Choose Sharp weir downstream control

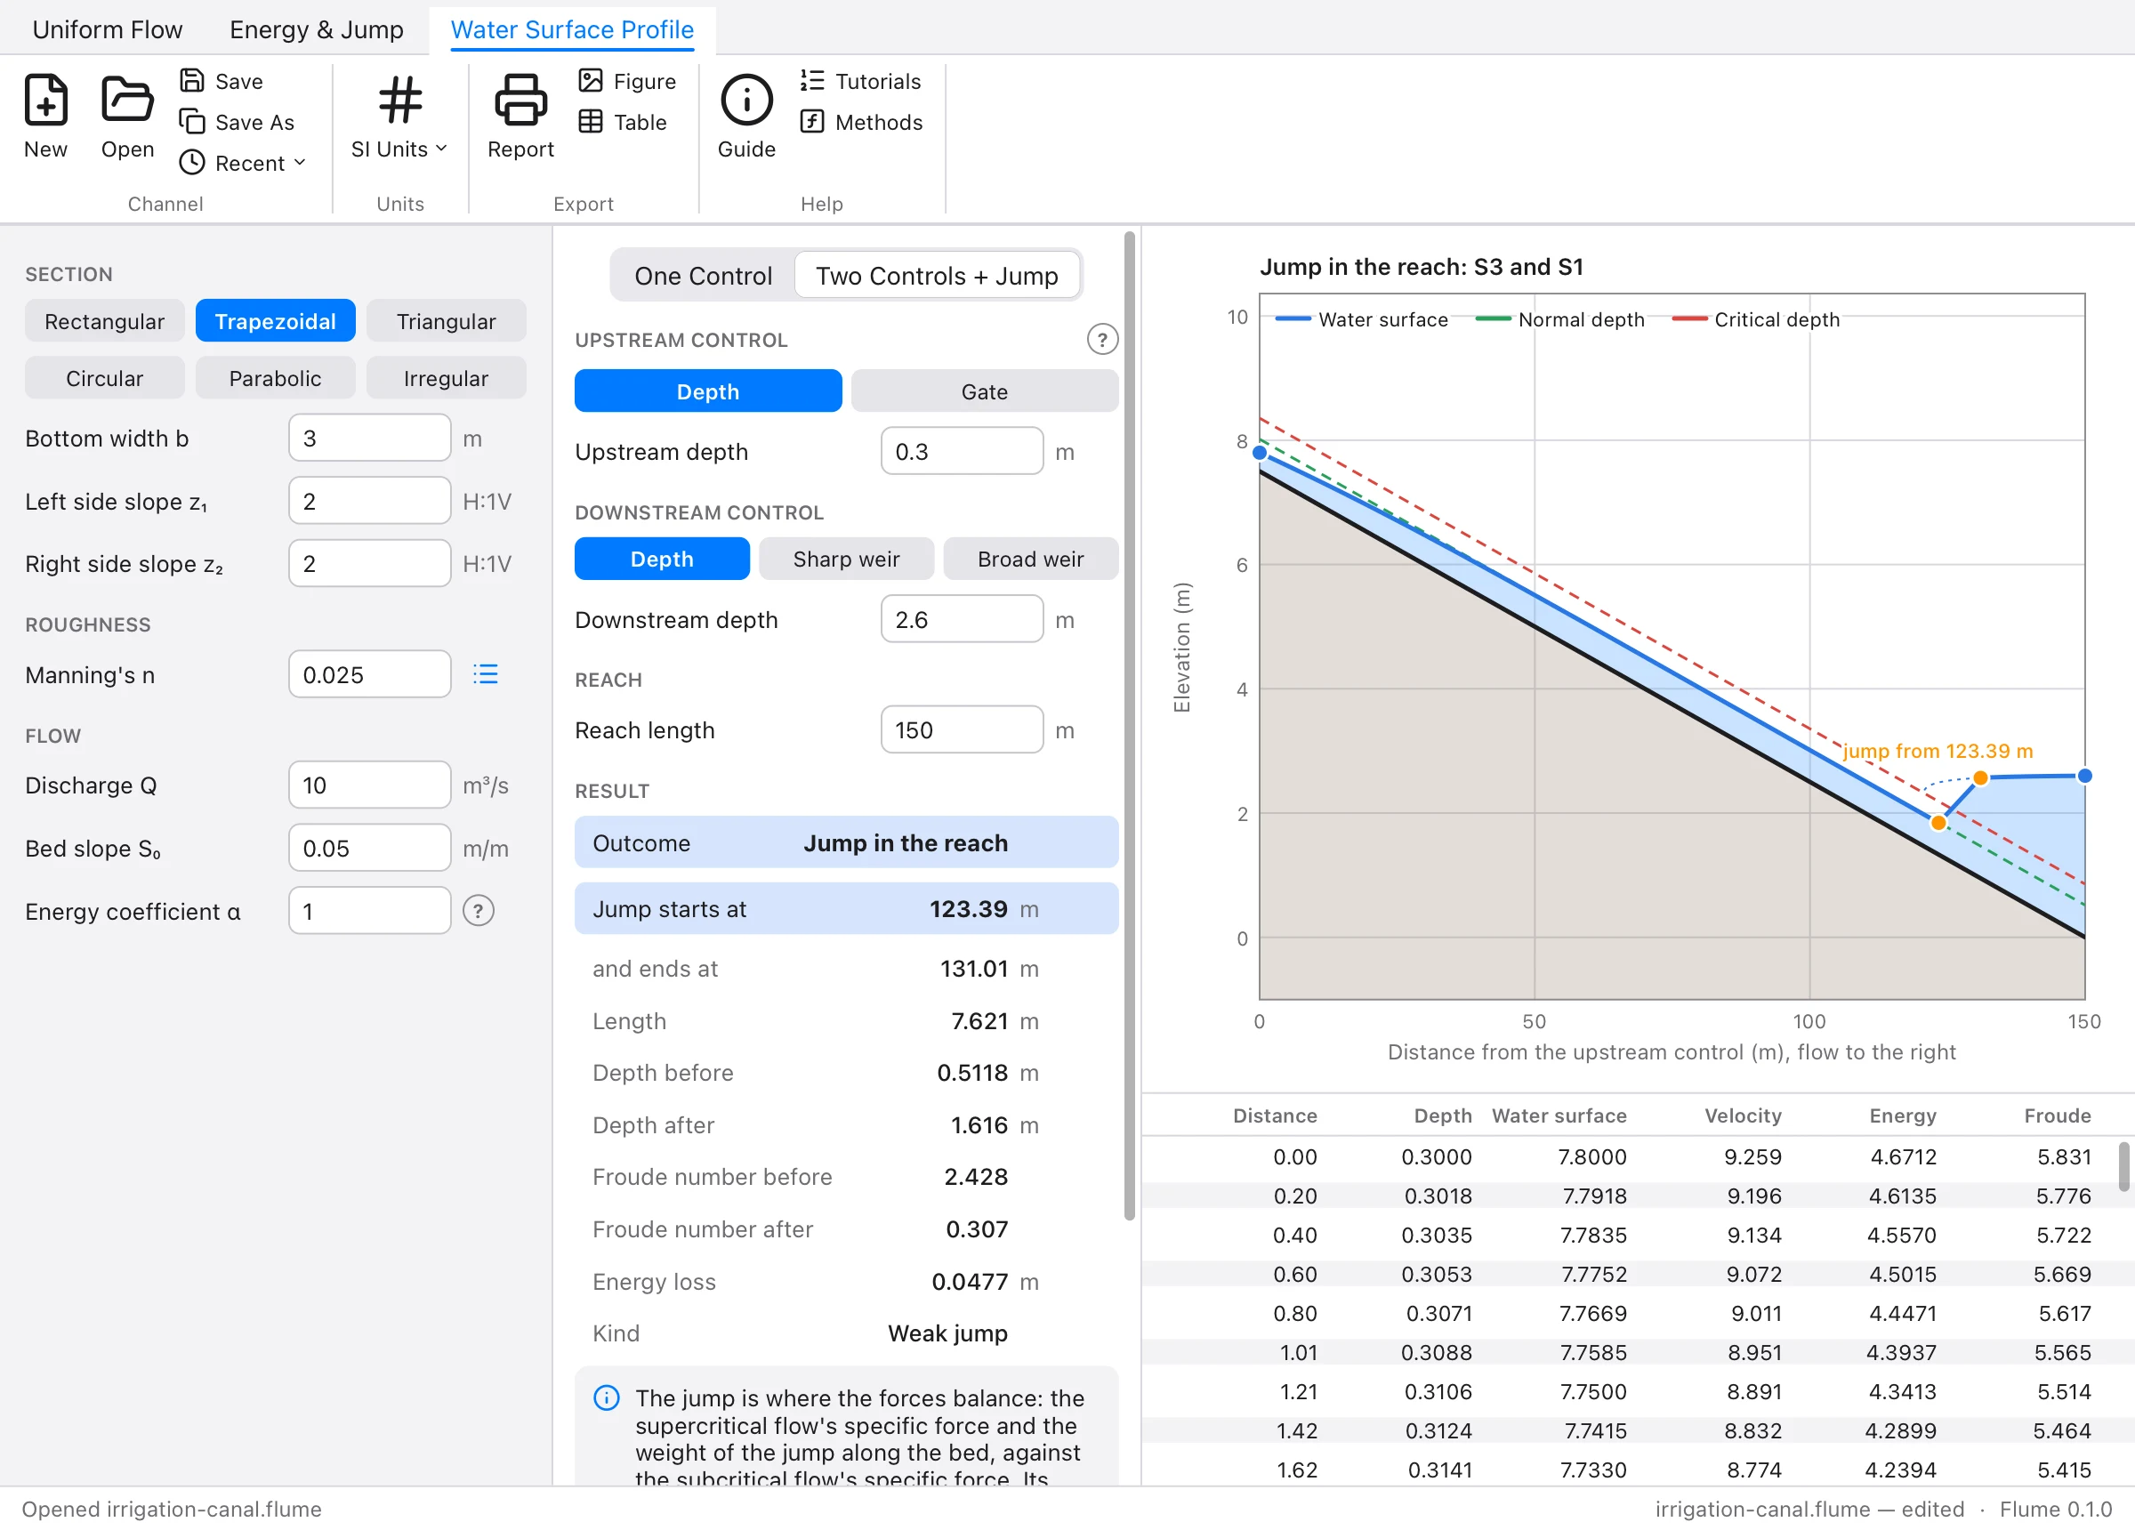[845, 559]
